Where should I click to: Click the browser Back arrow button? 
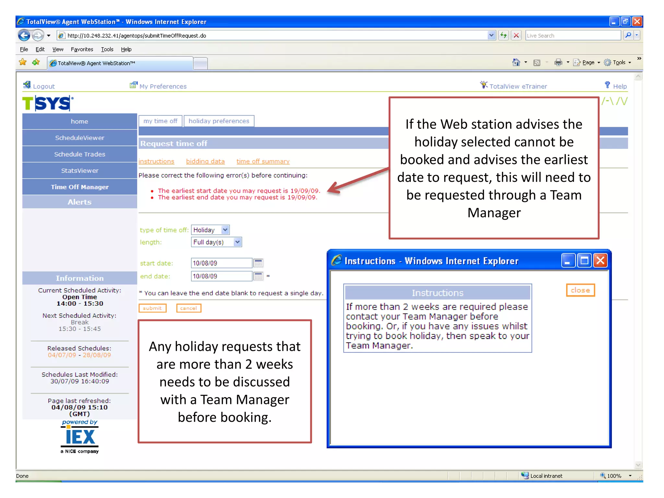[24, 35]
